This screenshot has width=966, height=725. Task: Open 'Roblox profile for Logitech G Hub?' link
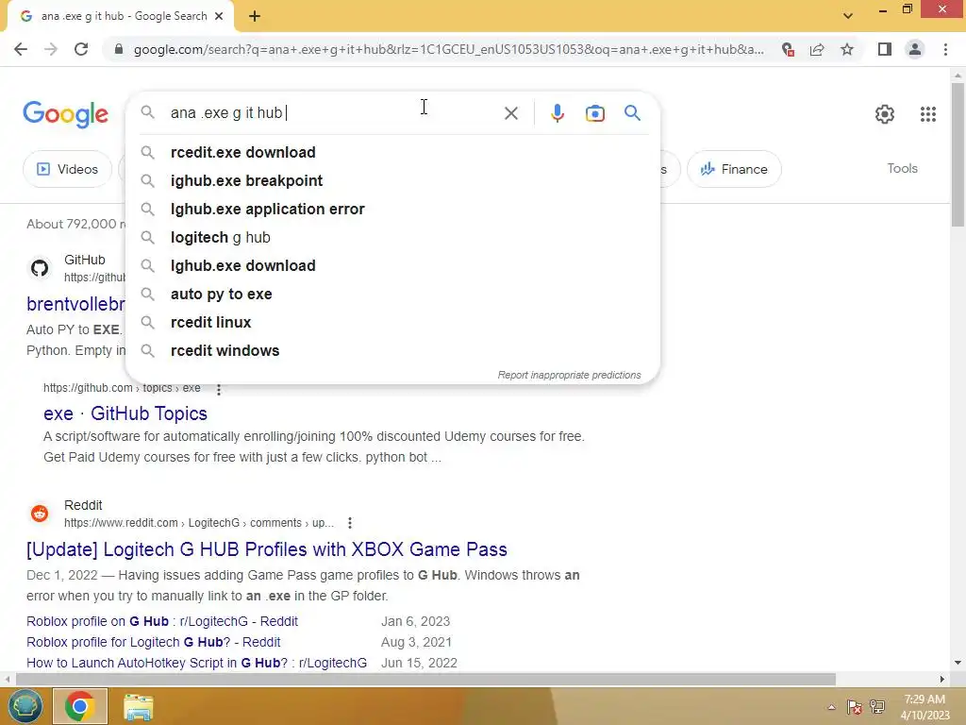pos(154,642)
